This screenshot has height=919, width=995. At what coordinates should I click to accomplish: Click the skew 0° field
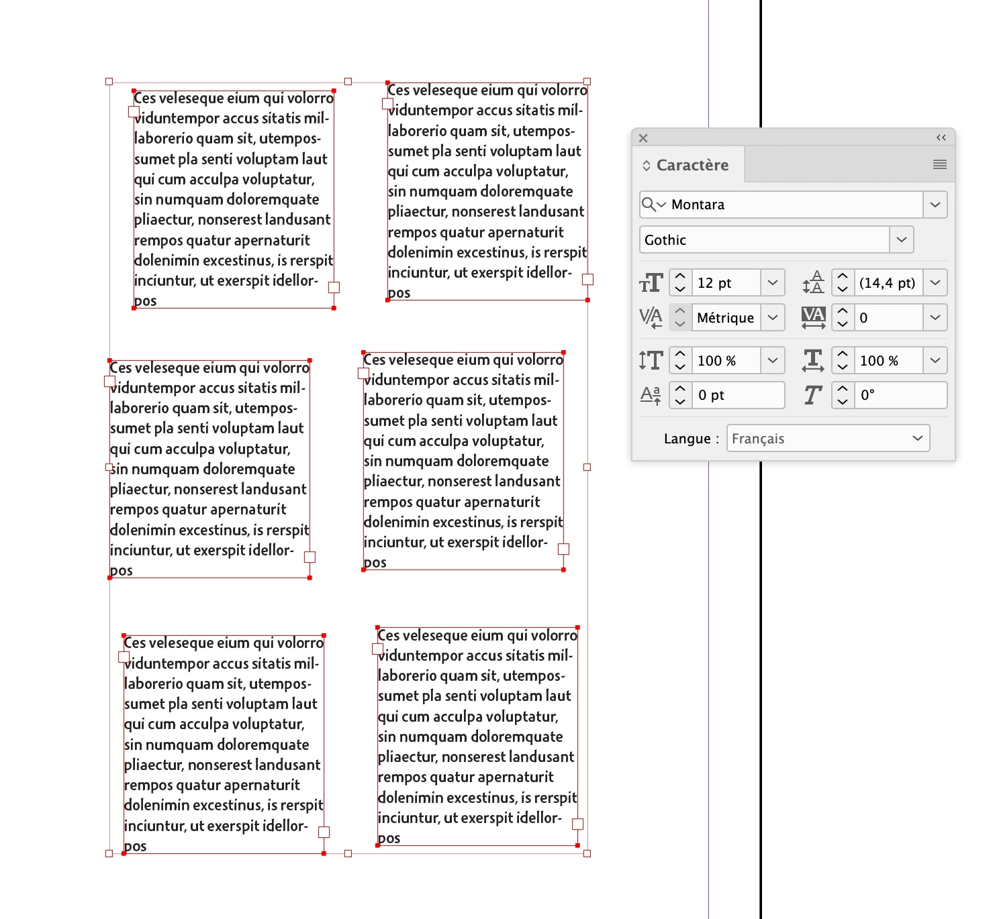tap(900, 395)
